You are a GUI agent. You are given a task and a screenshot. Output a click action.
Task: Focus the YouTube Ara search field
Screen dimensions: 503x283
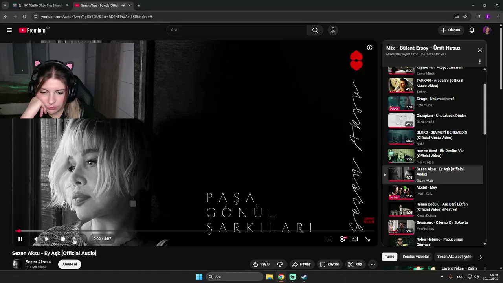(237, 30)
